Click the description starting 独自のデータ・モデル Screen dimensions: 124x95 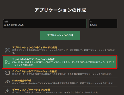click(62, 74)
